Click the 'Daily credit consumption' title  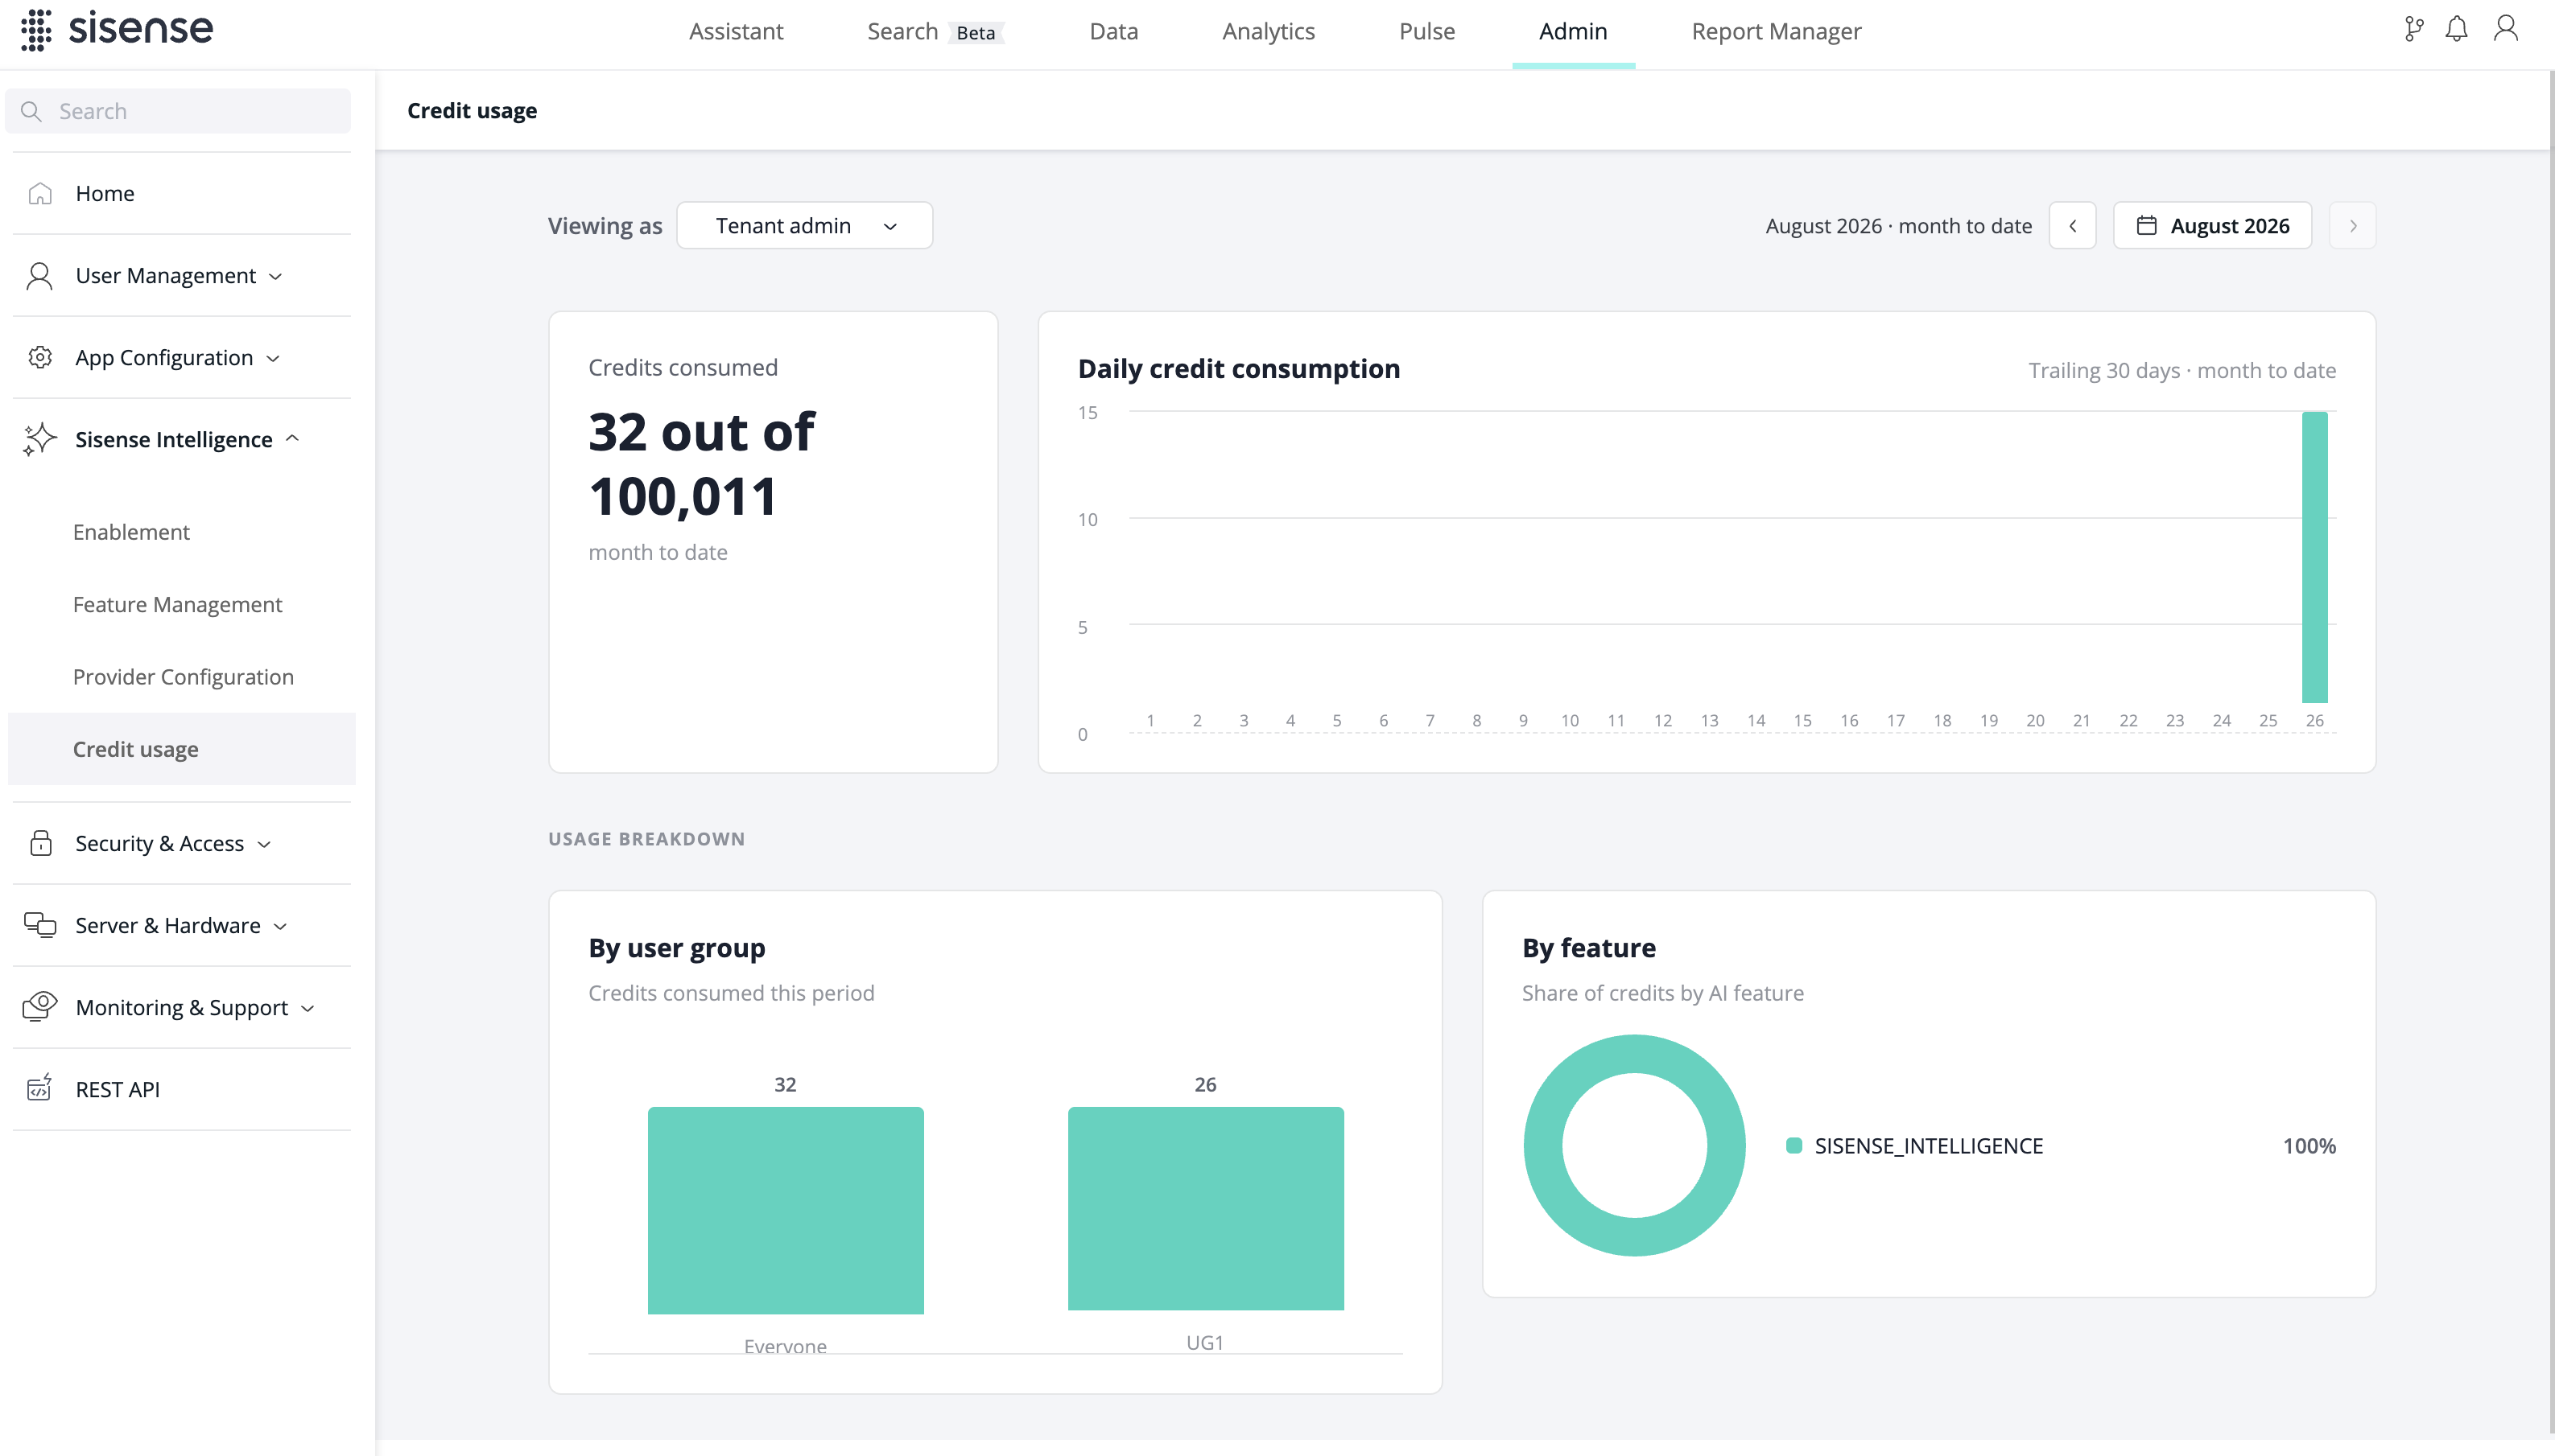point(1239,369)
